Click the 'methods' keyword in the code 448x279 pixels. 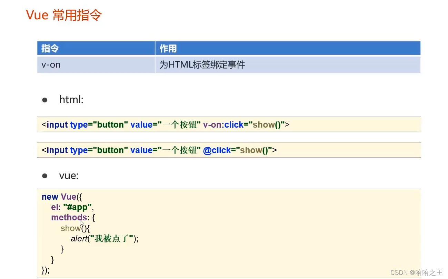click(69, 218)
